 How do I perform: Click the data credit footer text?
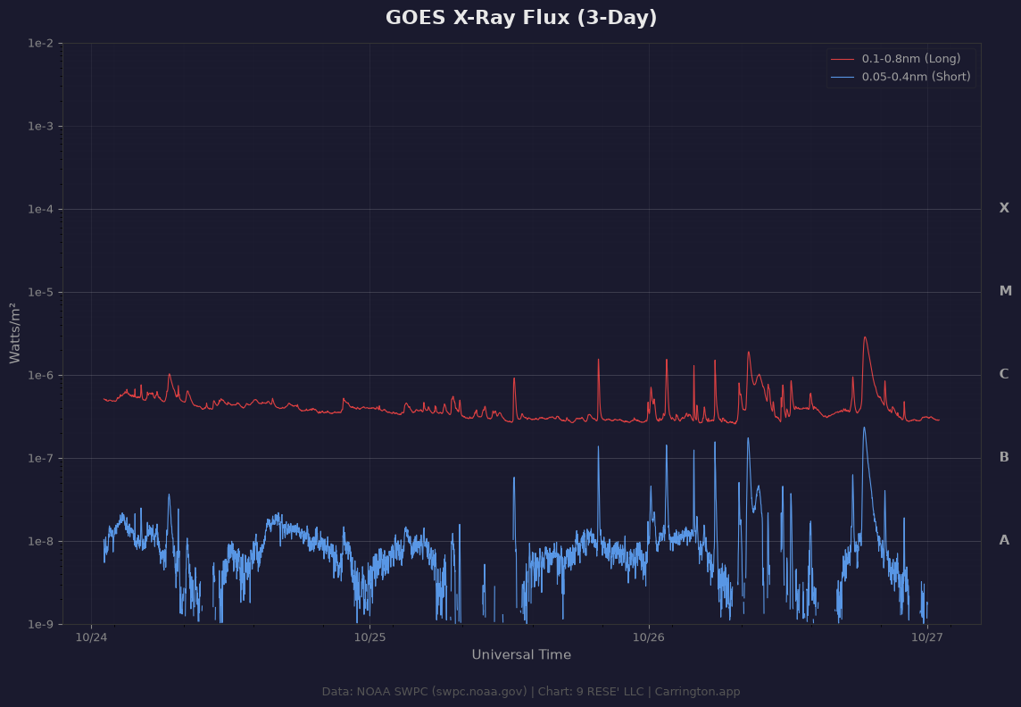[531, 691]
